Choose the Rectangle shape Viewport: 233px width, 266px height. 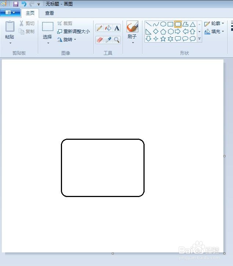[x=170, y=24]
